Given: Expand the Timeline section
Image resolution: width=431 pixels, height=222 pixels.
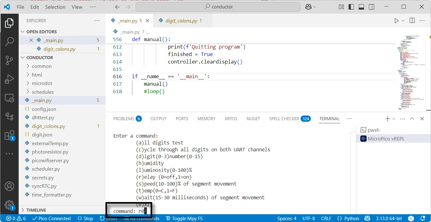Looking at the screenshot, I should [x=62, y=210].
